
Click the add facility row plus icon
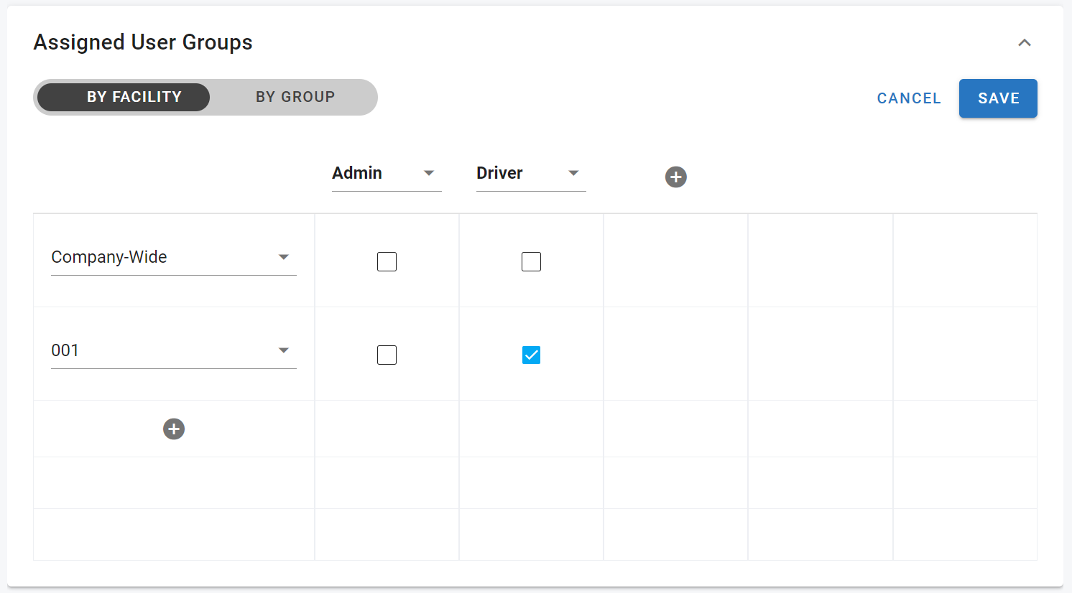[x=174, y=429]
